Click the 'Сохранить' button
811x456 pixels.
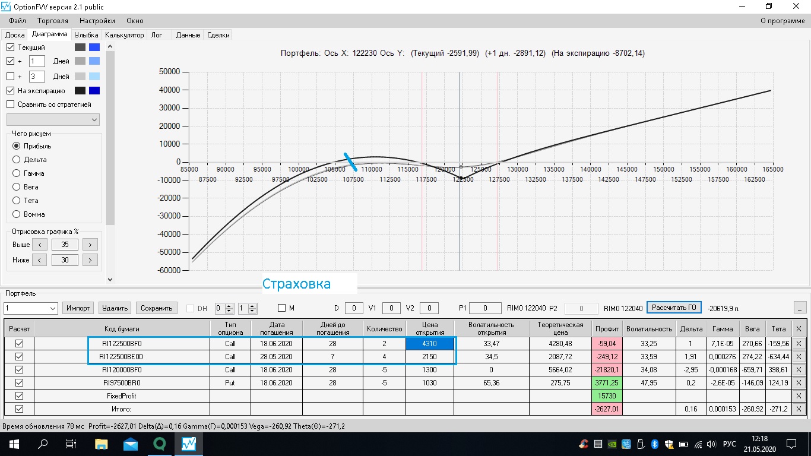pyautogui.click(x=157, y=308)
